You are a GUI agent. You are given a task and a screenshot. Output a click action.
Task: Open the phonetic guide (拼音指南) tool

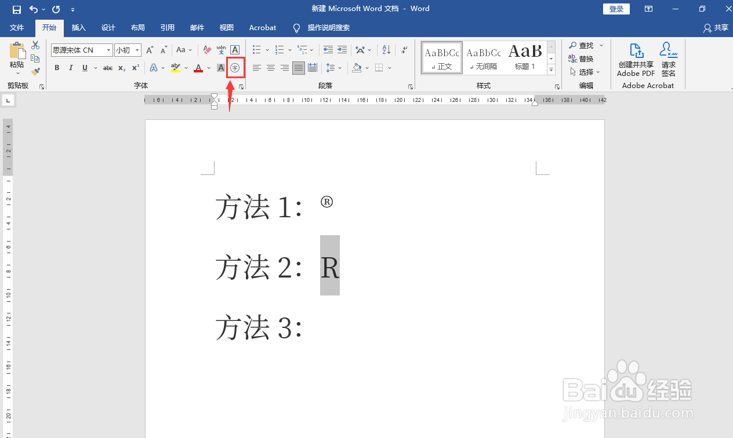(220, 50)
